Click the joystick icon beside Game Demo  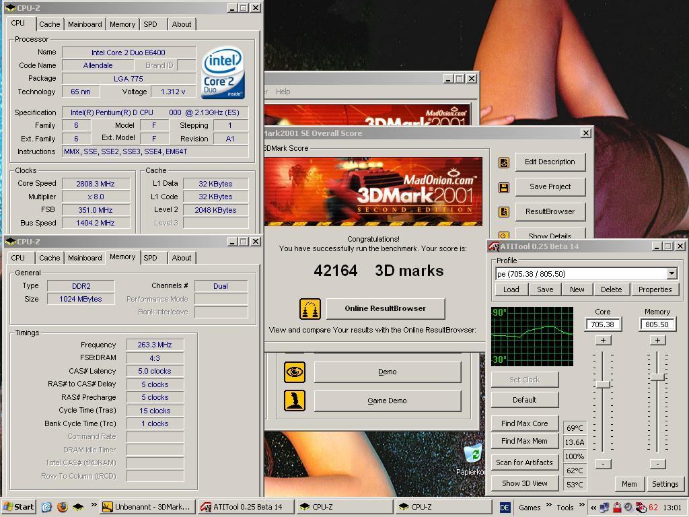coord(295,401)
